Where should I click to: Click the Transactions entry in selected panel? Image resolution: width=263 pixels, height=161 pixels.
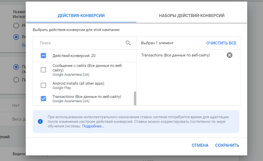pos(175,55)
